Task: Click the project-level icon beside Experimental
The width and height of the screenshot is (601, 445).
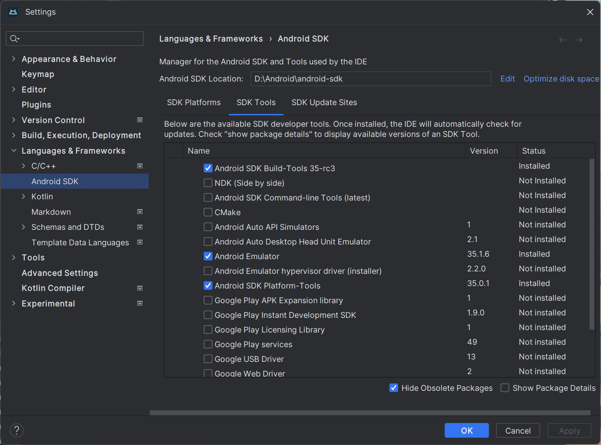Action: pos(140,303)
